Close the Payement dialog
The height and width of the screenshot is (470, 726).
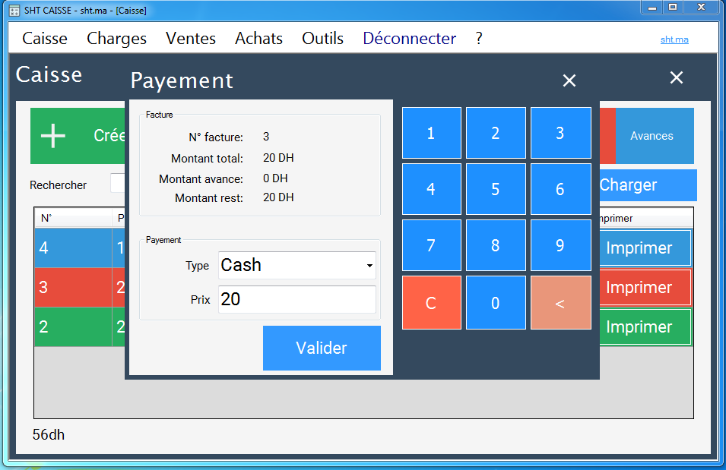coord(569,80)
